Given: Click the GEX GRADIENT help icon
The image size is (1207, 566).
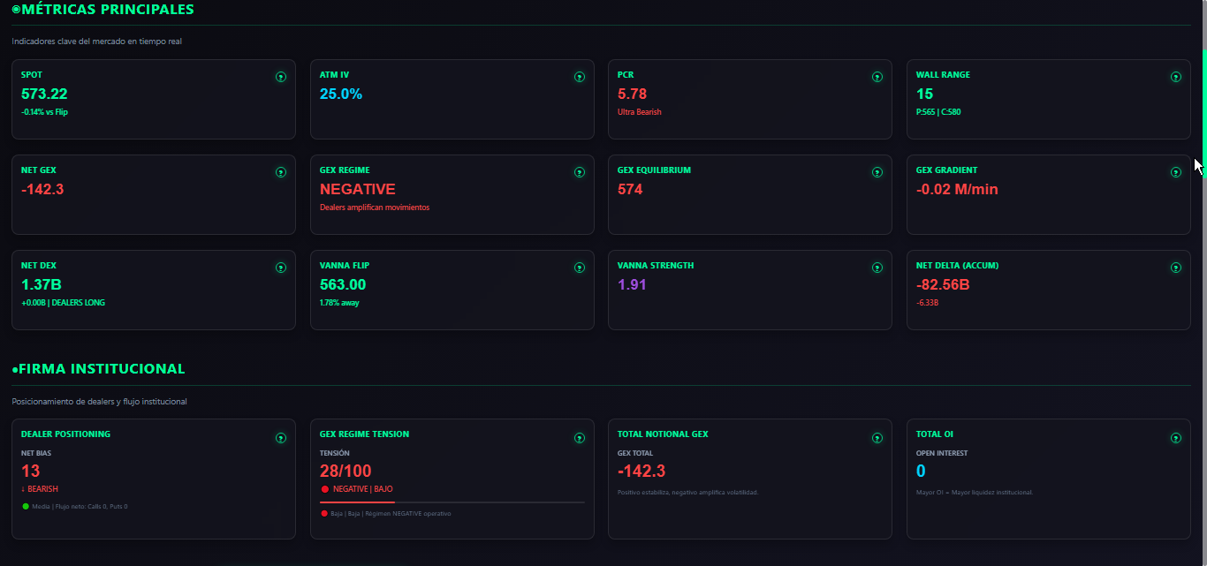Looking at the screenshot, I should 1176,172.
